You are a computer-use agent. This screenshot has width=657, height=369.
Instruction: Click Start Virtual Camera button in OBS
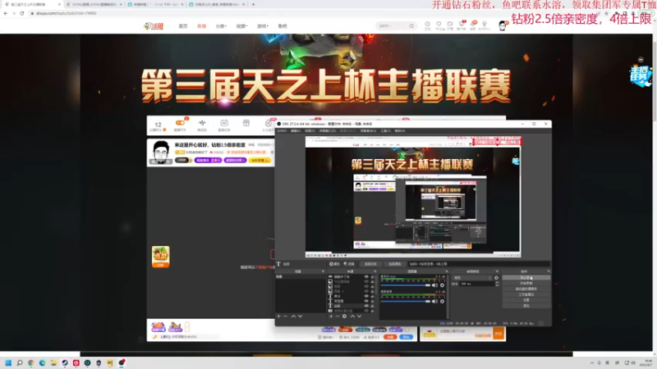(526, 289)
